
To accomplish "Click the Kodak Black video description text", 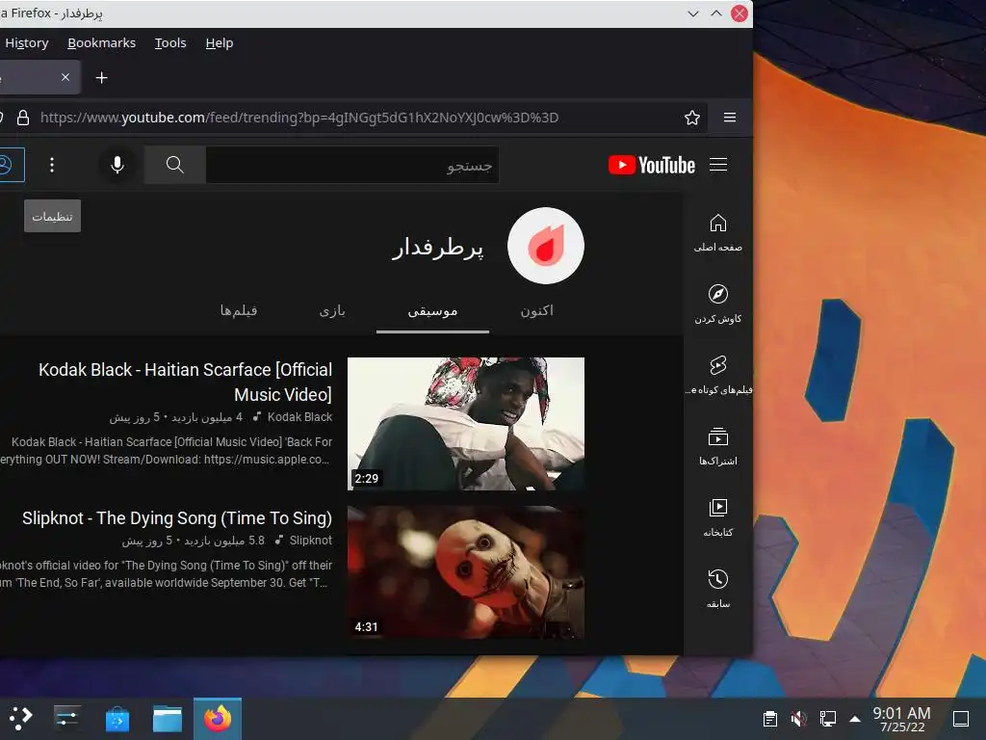I will [166, 451].
